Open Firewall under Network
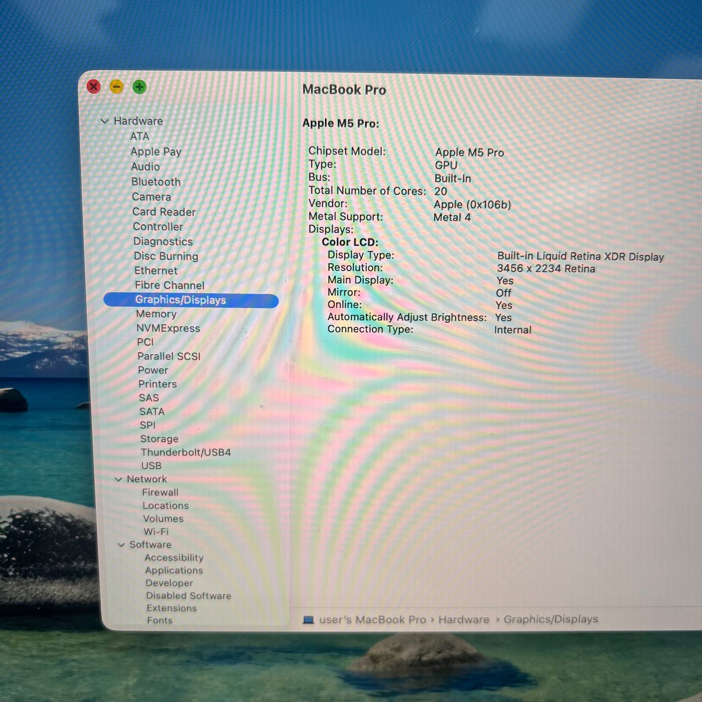The width and height of the screenshot is (702, 702). coord(160,492)
